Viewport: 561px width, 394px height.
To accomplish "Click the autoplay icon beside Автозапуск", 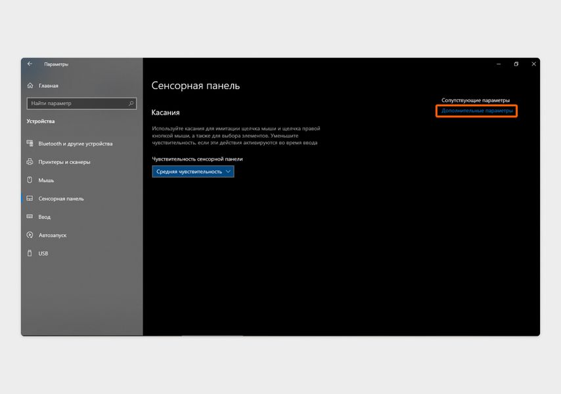I will click(30, 235).
